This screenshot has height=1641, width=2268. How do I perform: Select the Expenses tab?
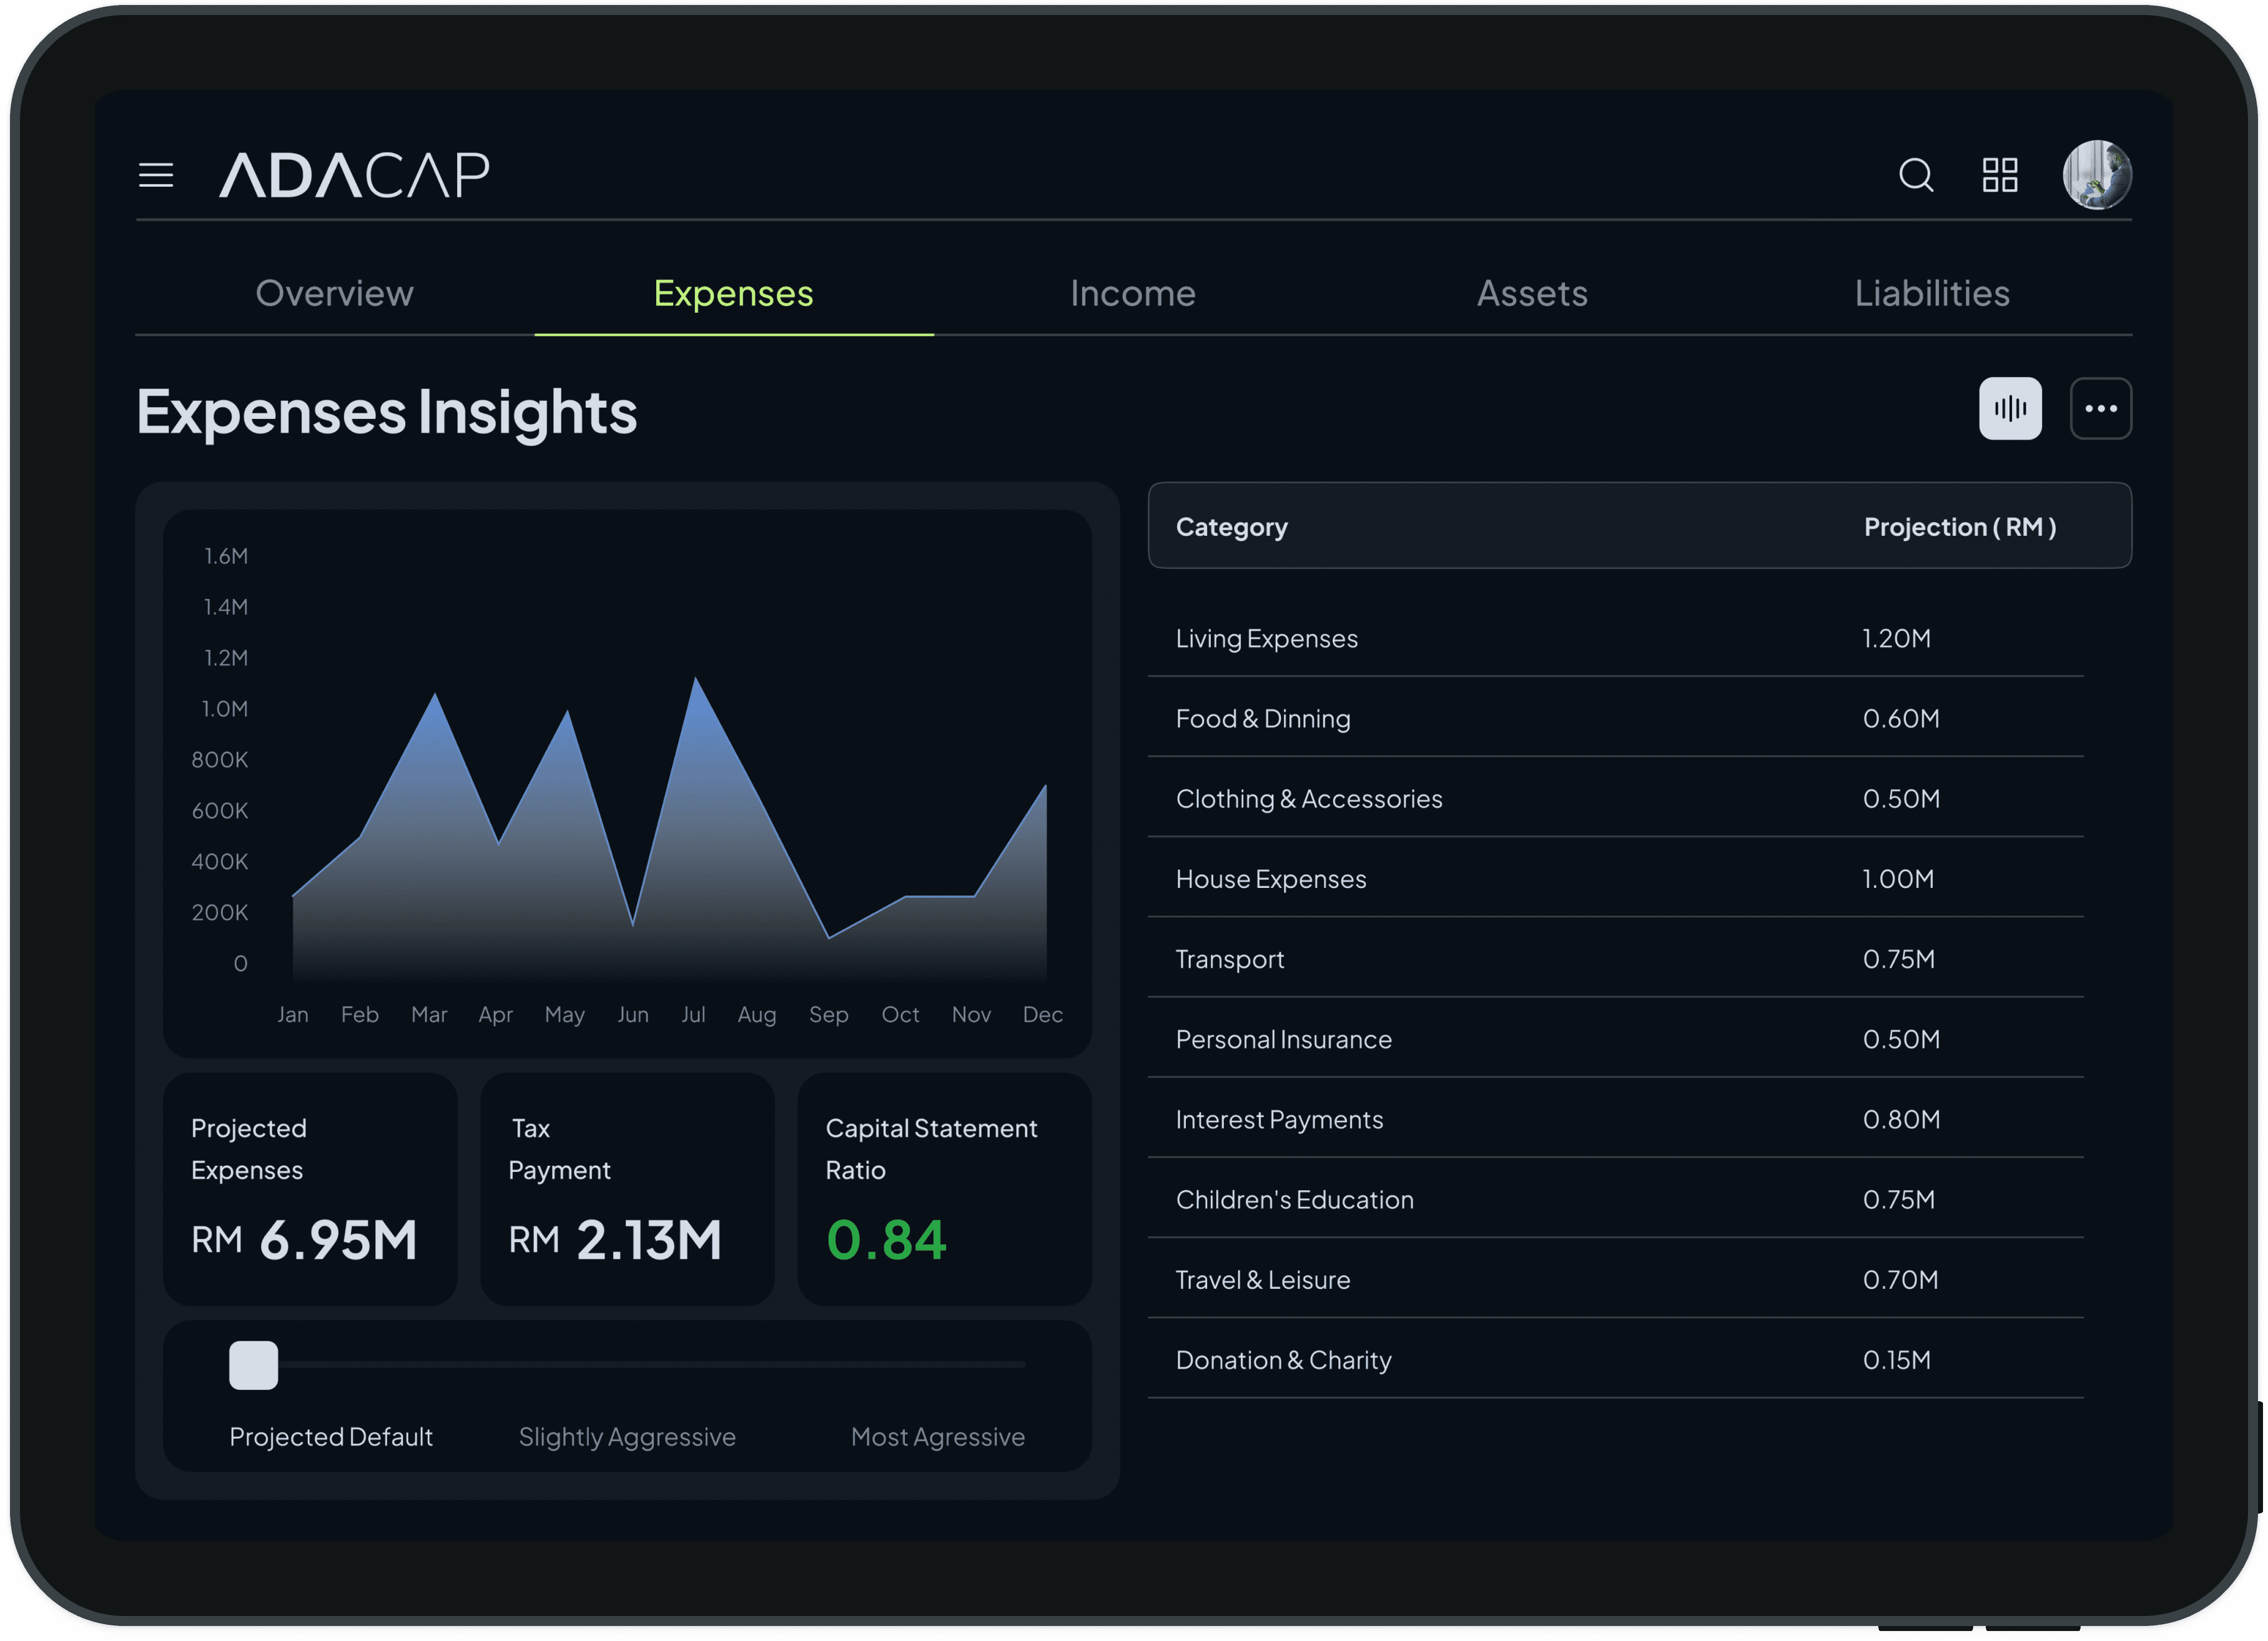pos(733,293)
